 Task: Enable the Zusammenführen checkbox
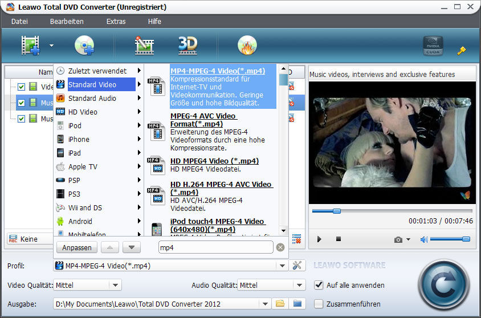pyautogui.click(x=319, y=304)
